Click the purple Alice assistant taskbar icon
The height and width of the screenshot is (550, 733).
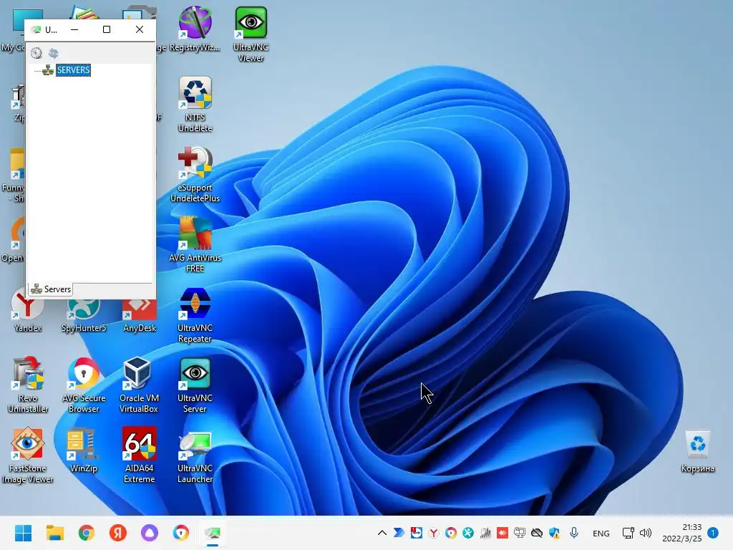coord(150,533)
